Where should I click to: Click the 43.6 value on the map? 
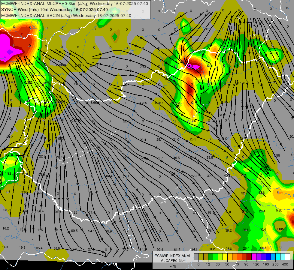[x=261, y=193]
